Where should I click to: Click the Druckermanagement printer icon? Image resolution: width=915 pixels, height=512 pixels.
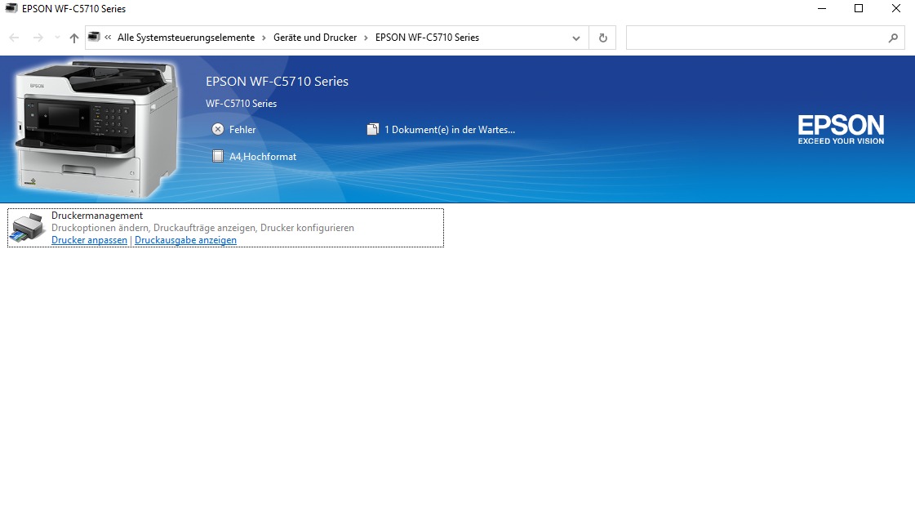[28, 228]
